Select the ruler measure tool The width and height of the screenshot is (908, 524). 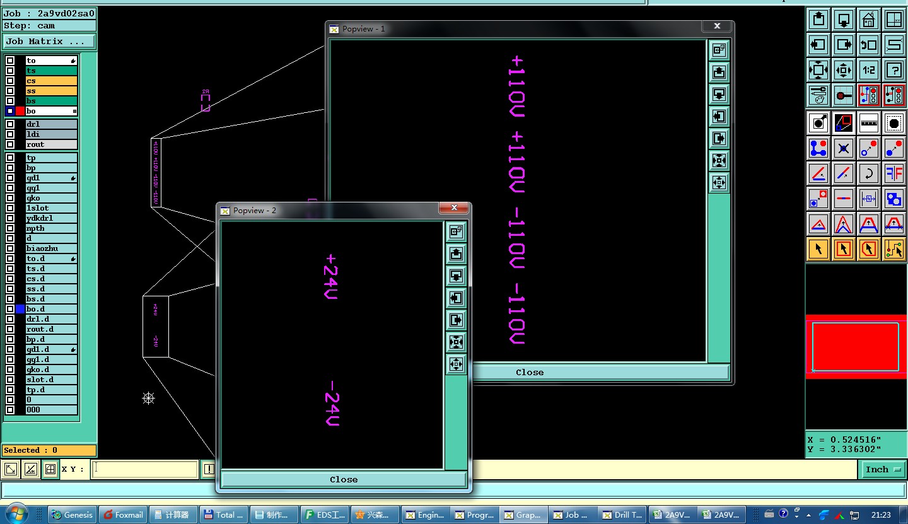point(869,123)
